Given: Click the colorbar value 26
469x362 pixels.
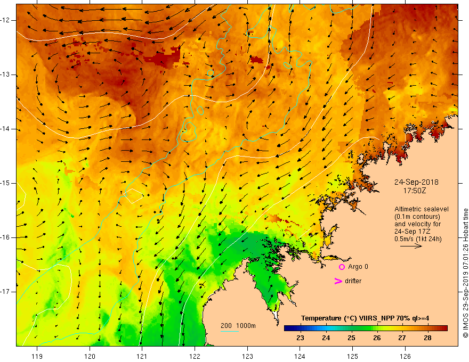Looking at the screenshot, I should pos(377,338).
